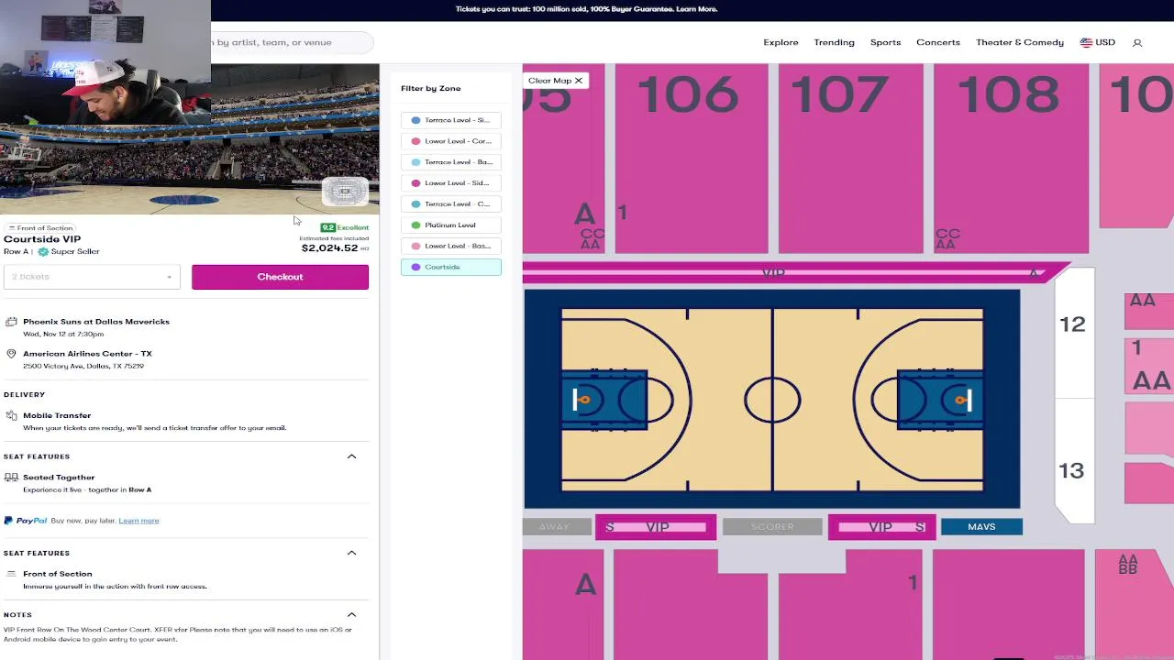Select section 108 on the seat map
This screenshot has width=1174, height=660.
[1012, 159]
